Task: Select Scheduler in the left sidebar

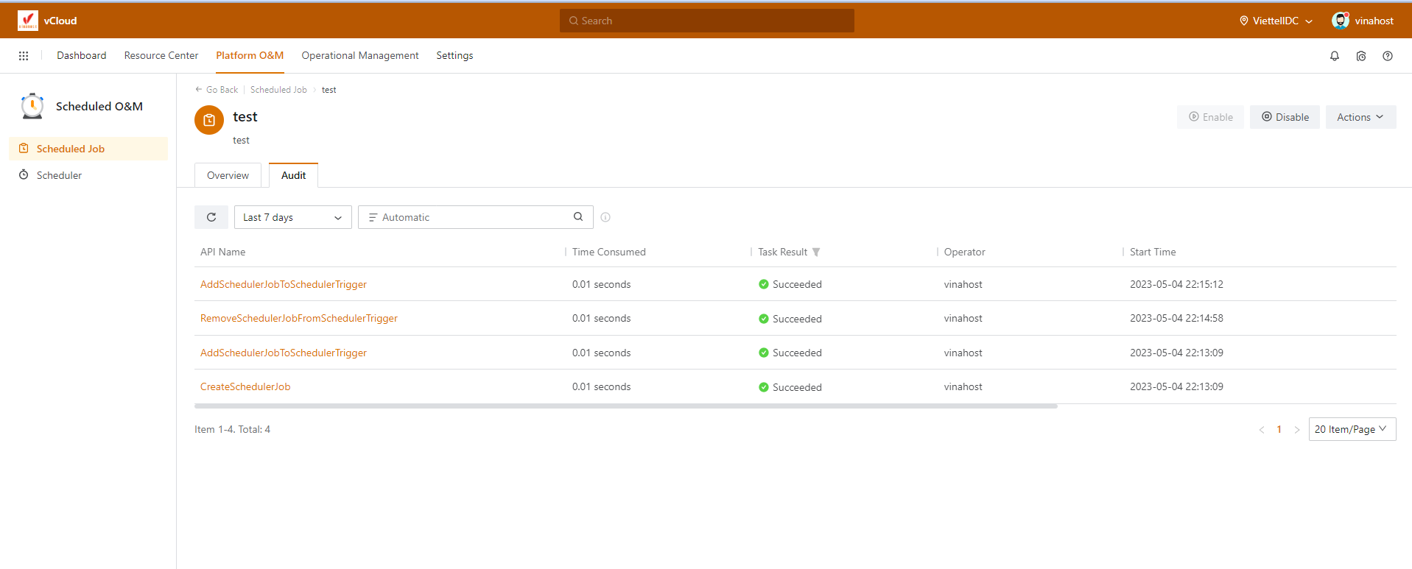Action: (59, 175)
